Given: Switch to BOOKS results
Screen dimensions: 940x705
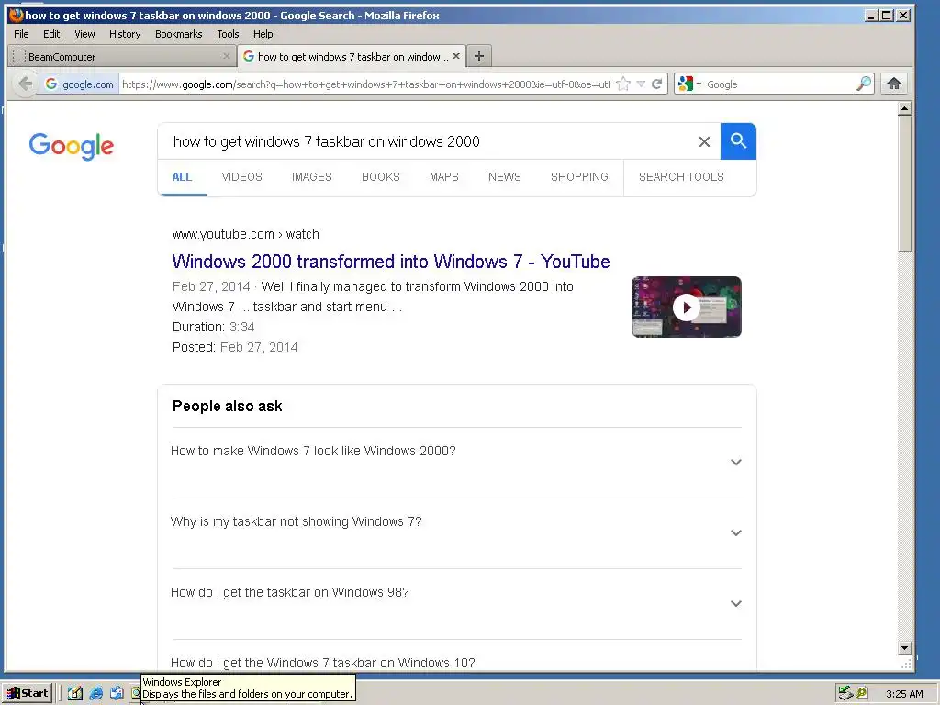Looking at the screenshot, I should pos(381,177).
